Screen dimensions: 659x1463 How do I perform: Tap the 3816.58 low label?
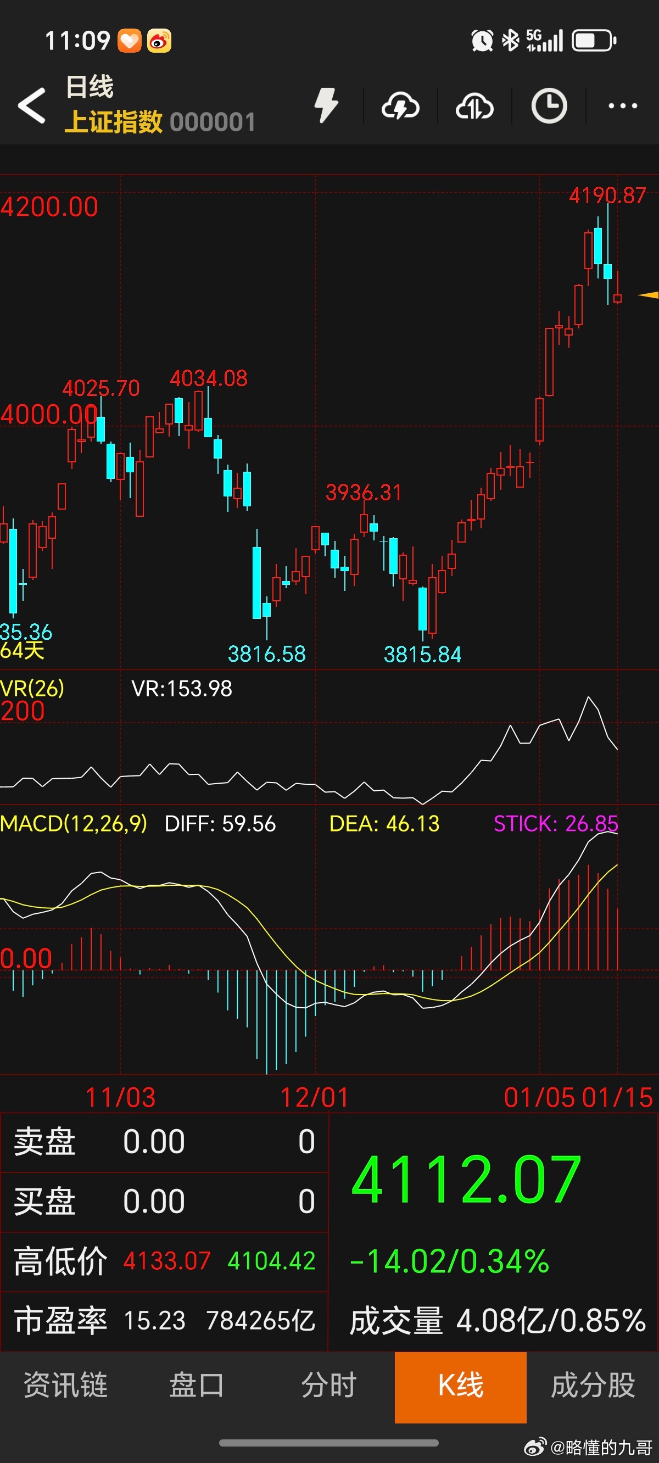click(x=266, y=654)
